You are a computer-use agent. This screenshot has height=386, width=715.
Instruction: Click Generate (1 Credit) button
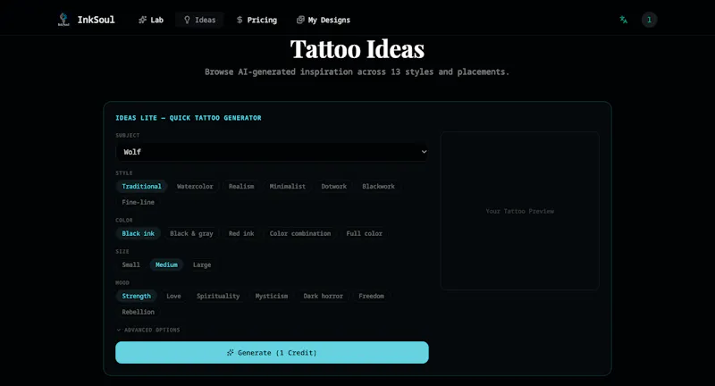tap(272, 352)
